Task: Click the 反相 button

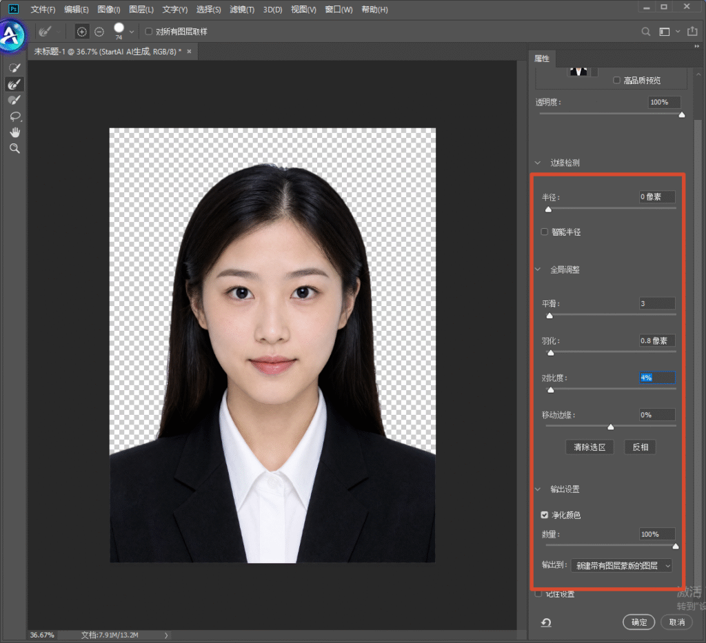Action: [641, 447]
